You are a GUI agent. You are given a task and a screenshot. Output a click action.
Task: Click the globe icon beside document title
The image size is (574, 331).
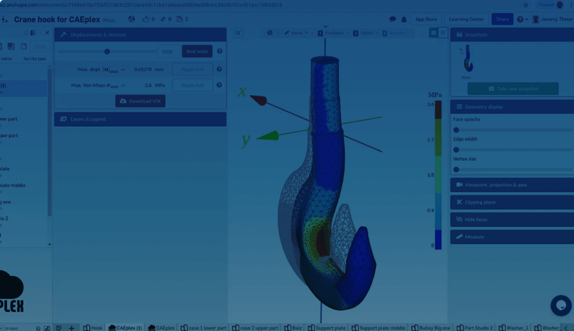click(x=132, y=19)
